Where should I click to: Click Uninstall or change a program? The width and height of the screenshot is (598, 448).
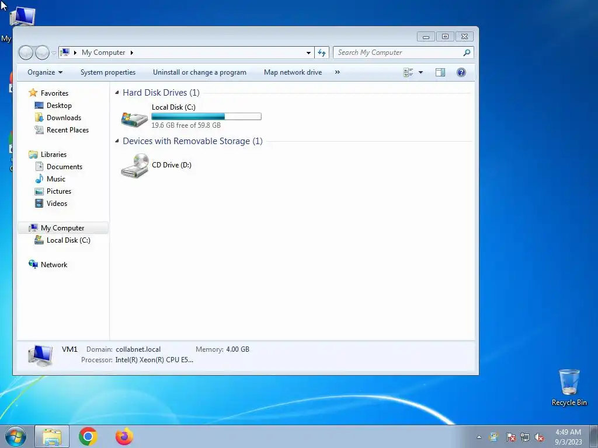200,72
